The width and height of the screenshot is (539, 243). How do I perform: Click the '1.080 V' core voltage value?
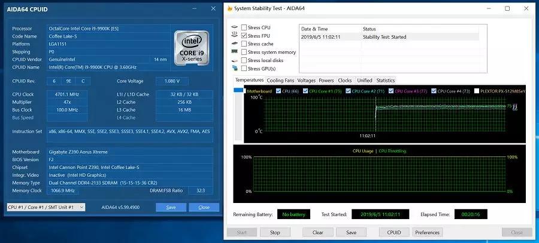[x=172, y=81]
